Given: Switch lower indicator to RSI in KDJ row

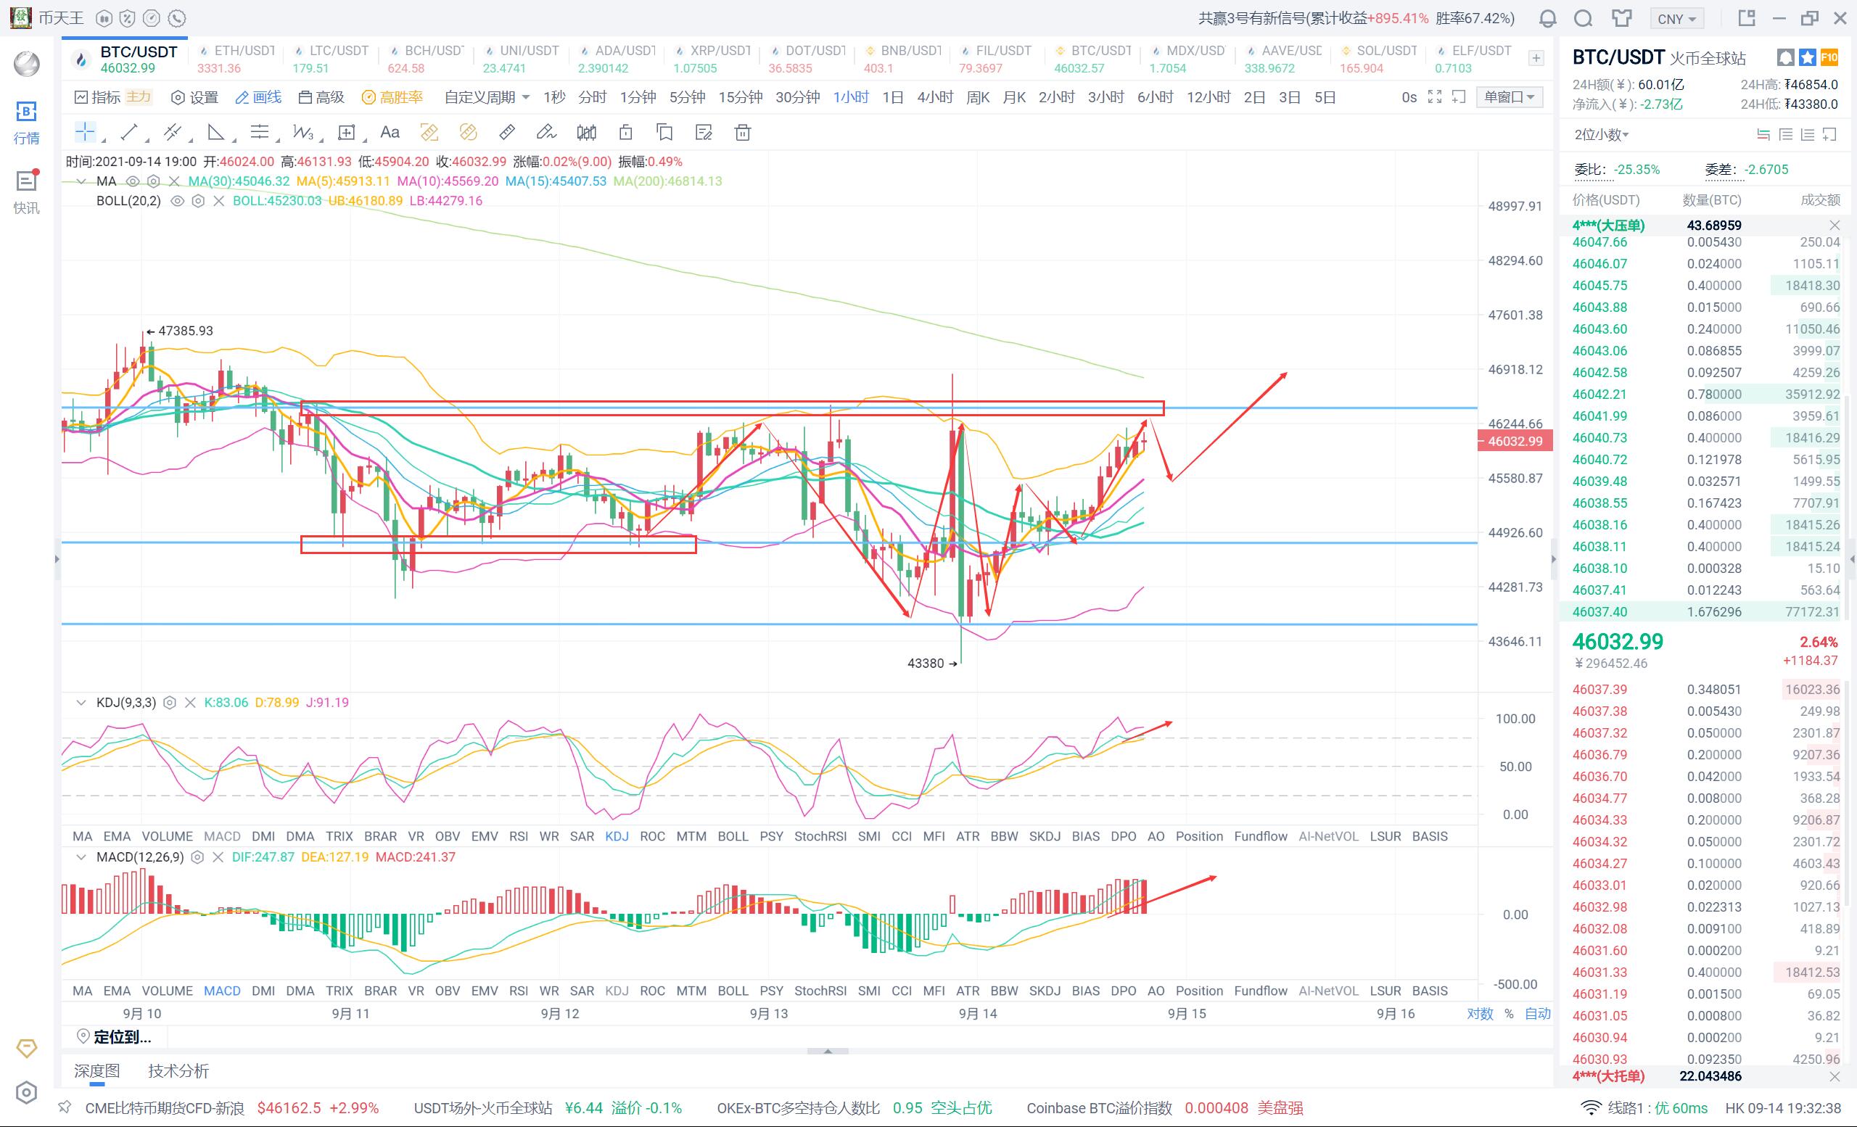Looking at the screenshot, I should (x=518, y=836).
